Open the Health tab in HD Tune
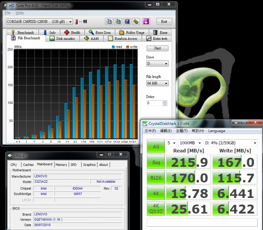Screen dimensions: 263x230 72,32
